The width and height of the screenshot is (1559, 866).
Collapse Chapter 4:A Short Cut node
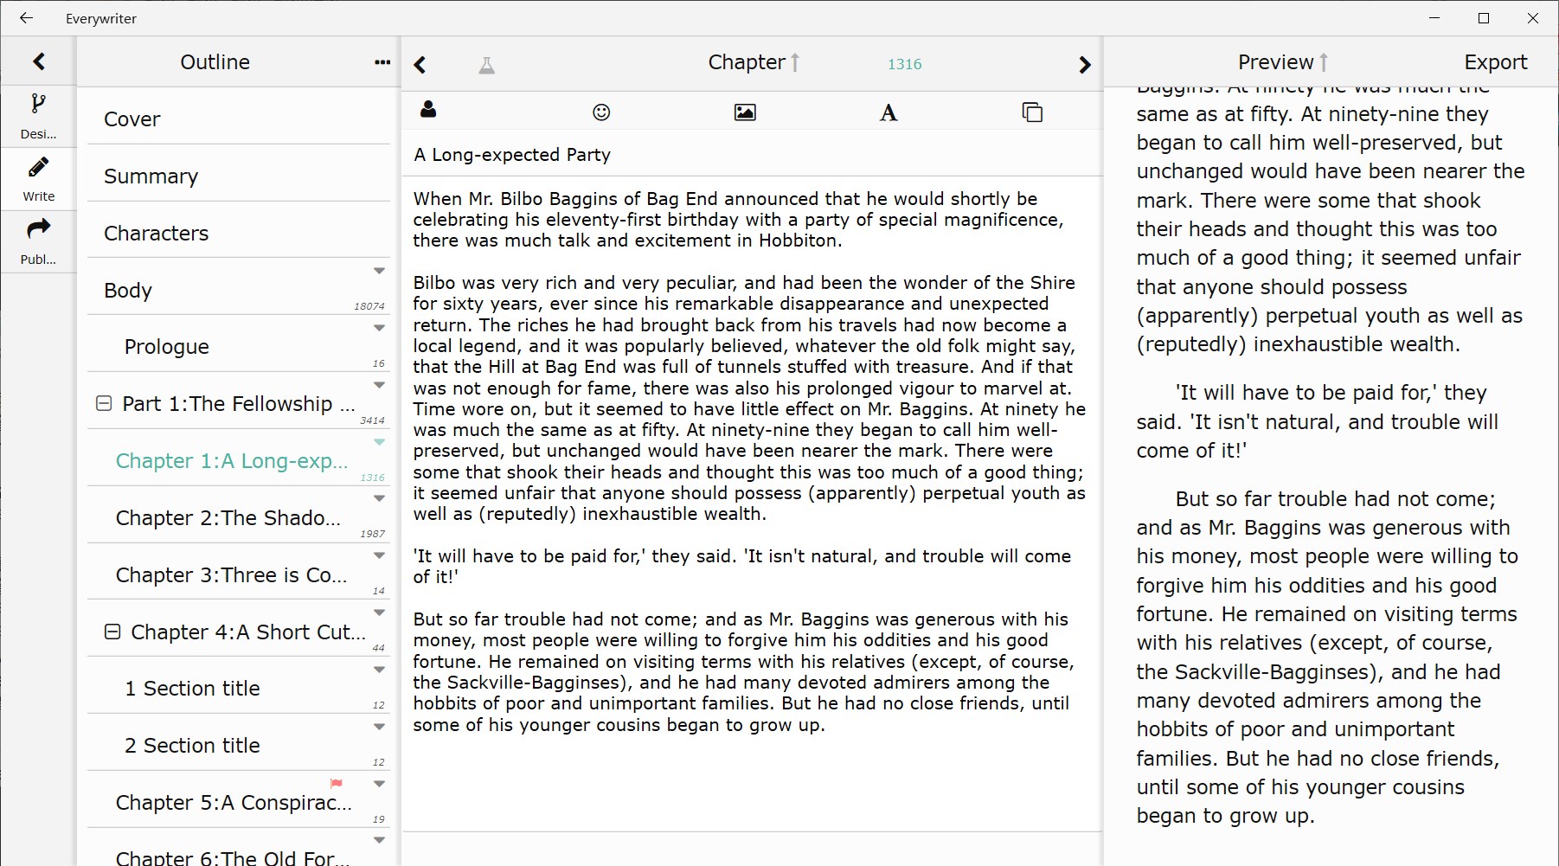(112, 632)
